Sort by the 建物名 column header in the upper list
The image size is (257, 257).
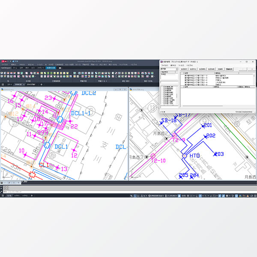click(227, 73)
